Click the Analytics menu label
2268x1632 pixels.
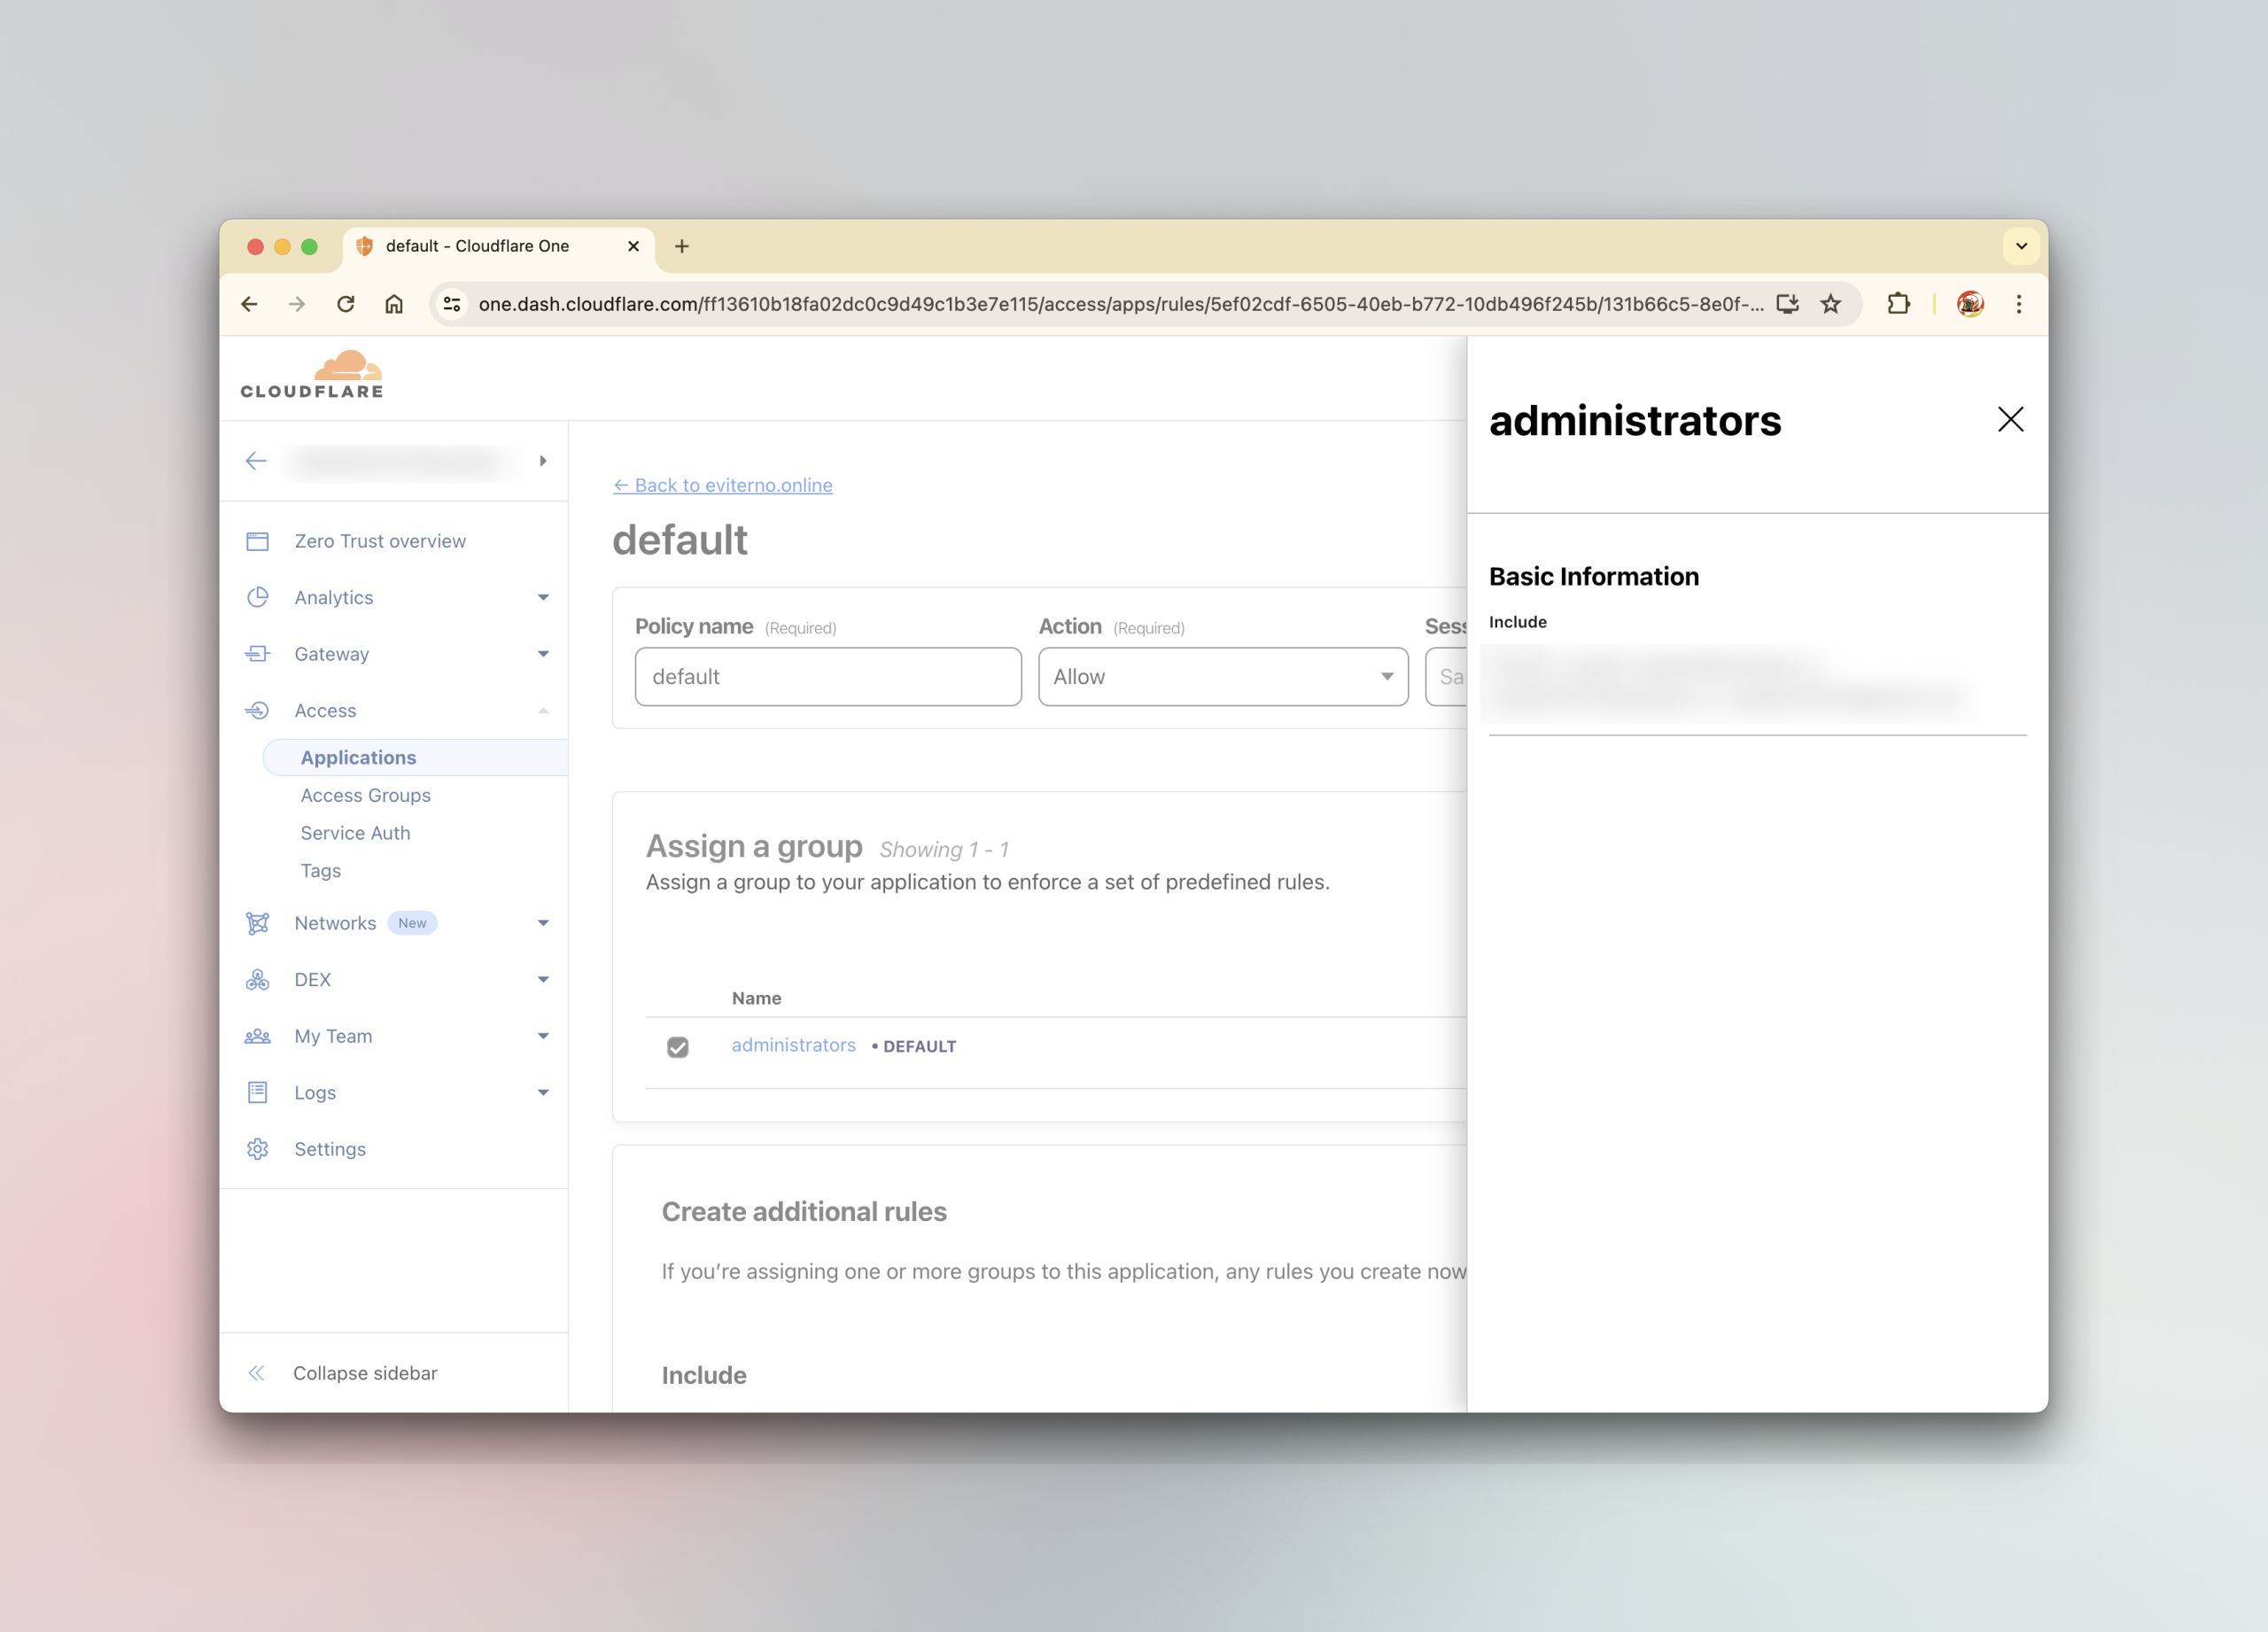coord(333,597)
